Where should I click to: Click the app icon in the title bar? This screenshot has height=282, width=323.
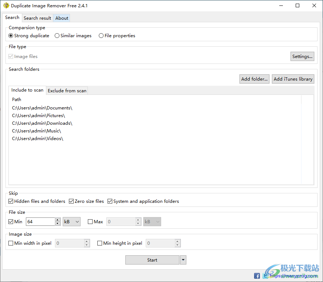click(6, 5)
